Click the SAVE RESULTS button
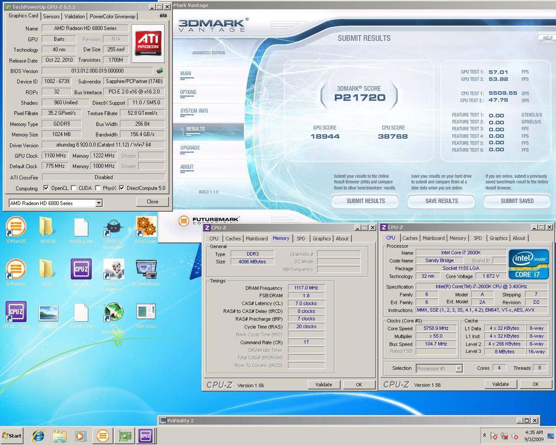 [x=441, y=201]
